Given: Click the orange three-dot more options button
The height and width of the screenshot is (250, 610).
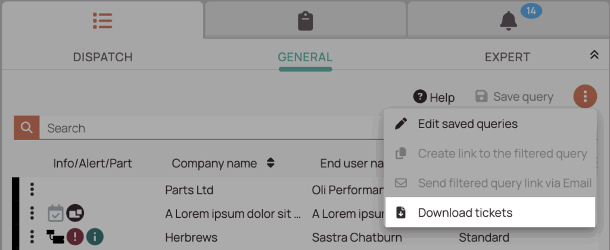Looking at the screenshot, I should (x=585, y=96).
